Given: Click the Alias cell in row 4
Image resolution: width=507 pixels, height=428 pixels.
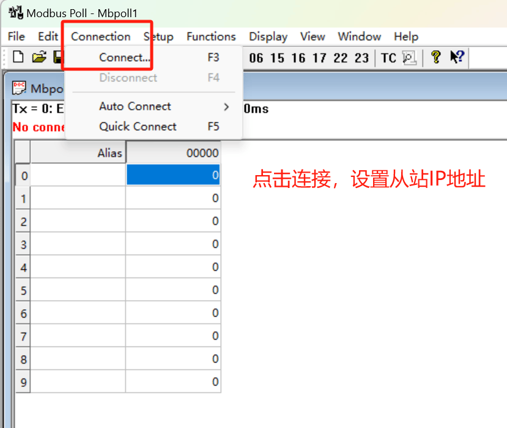Looking at the screenshot, I should (x=78, y=267).
